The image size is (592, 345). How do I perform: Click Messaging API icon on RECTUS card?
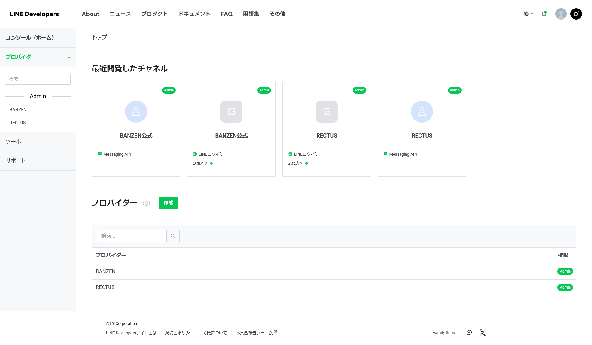tap(386, 154)
